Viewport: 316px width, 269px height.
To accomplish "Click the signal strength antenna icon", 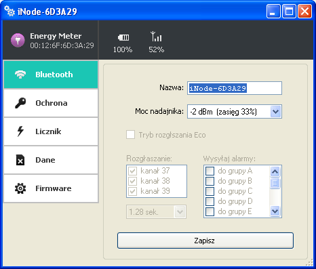I will pos(156,37).
